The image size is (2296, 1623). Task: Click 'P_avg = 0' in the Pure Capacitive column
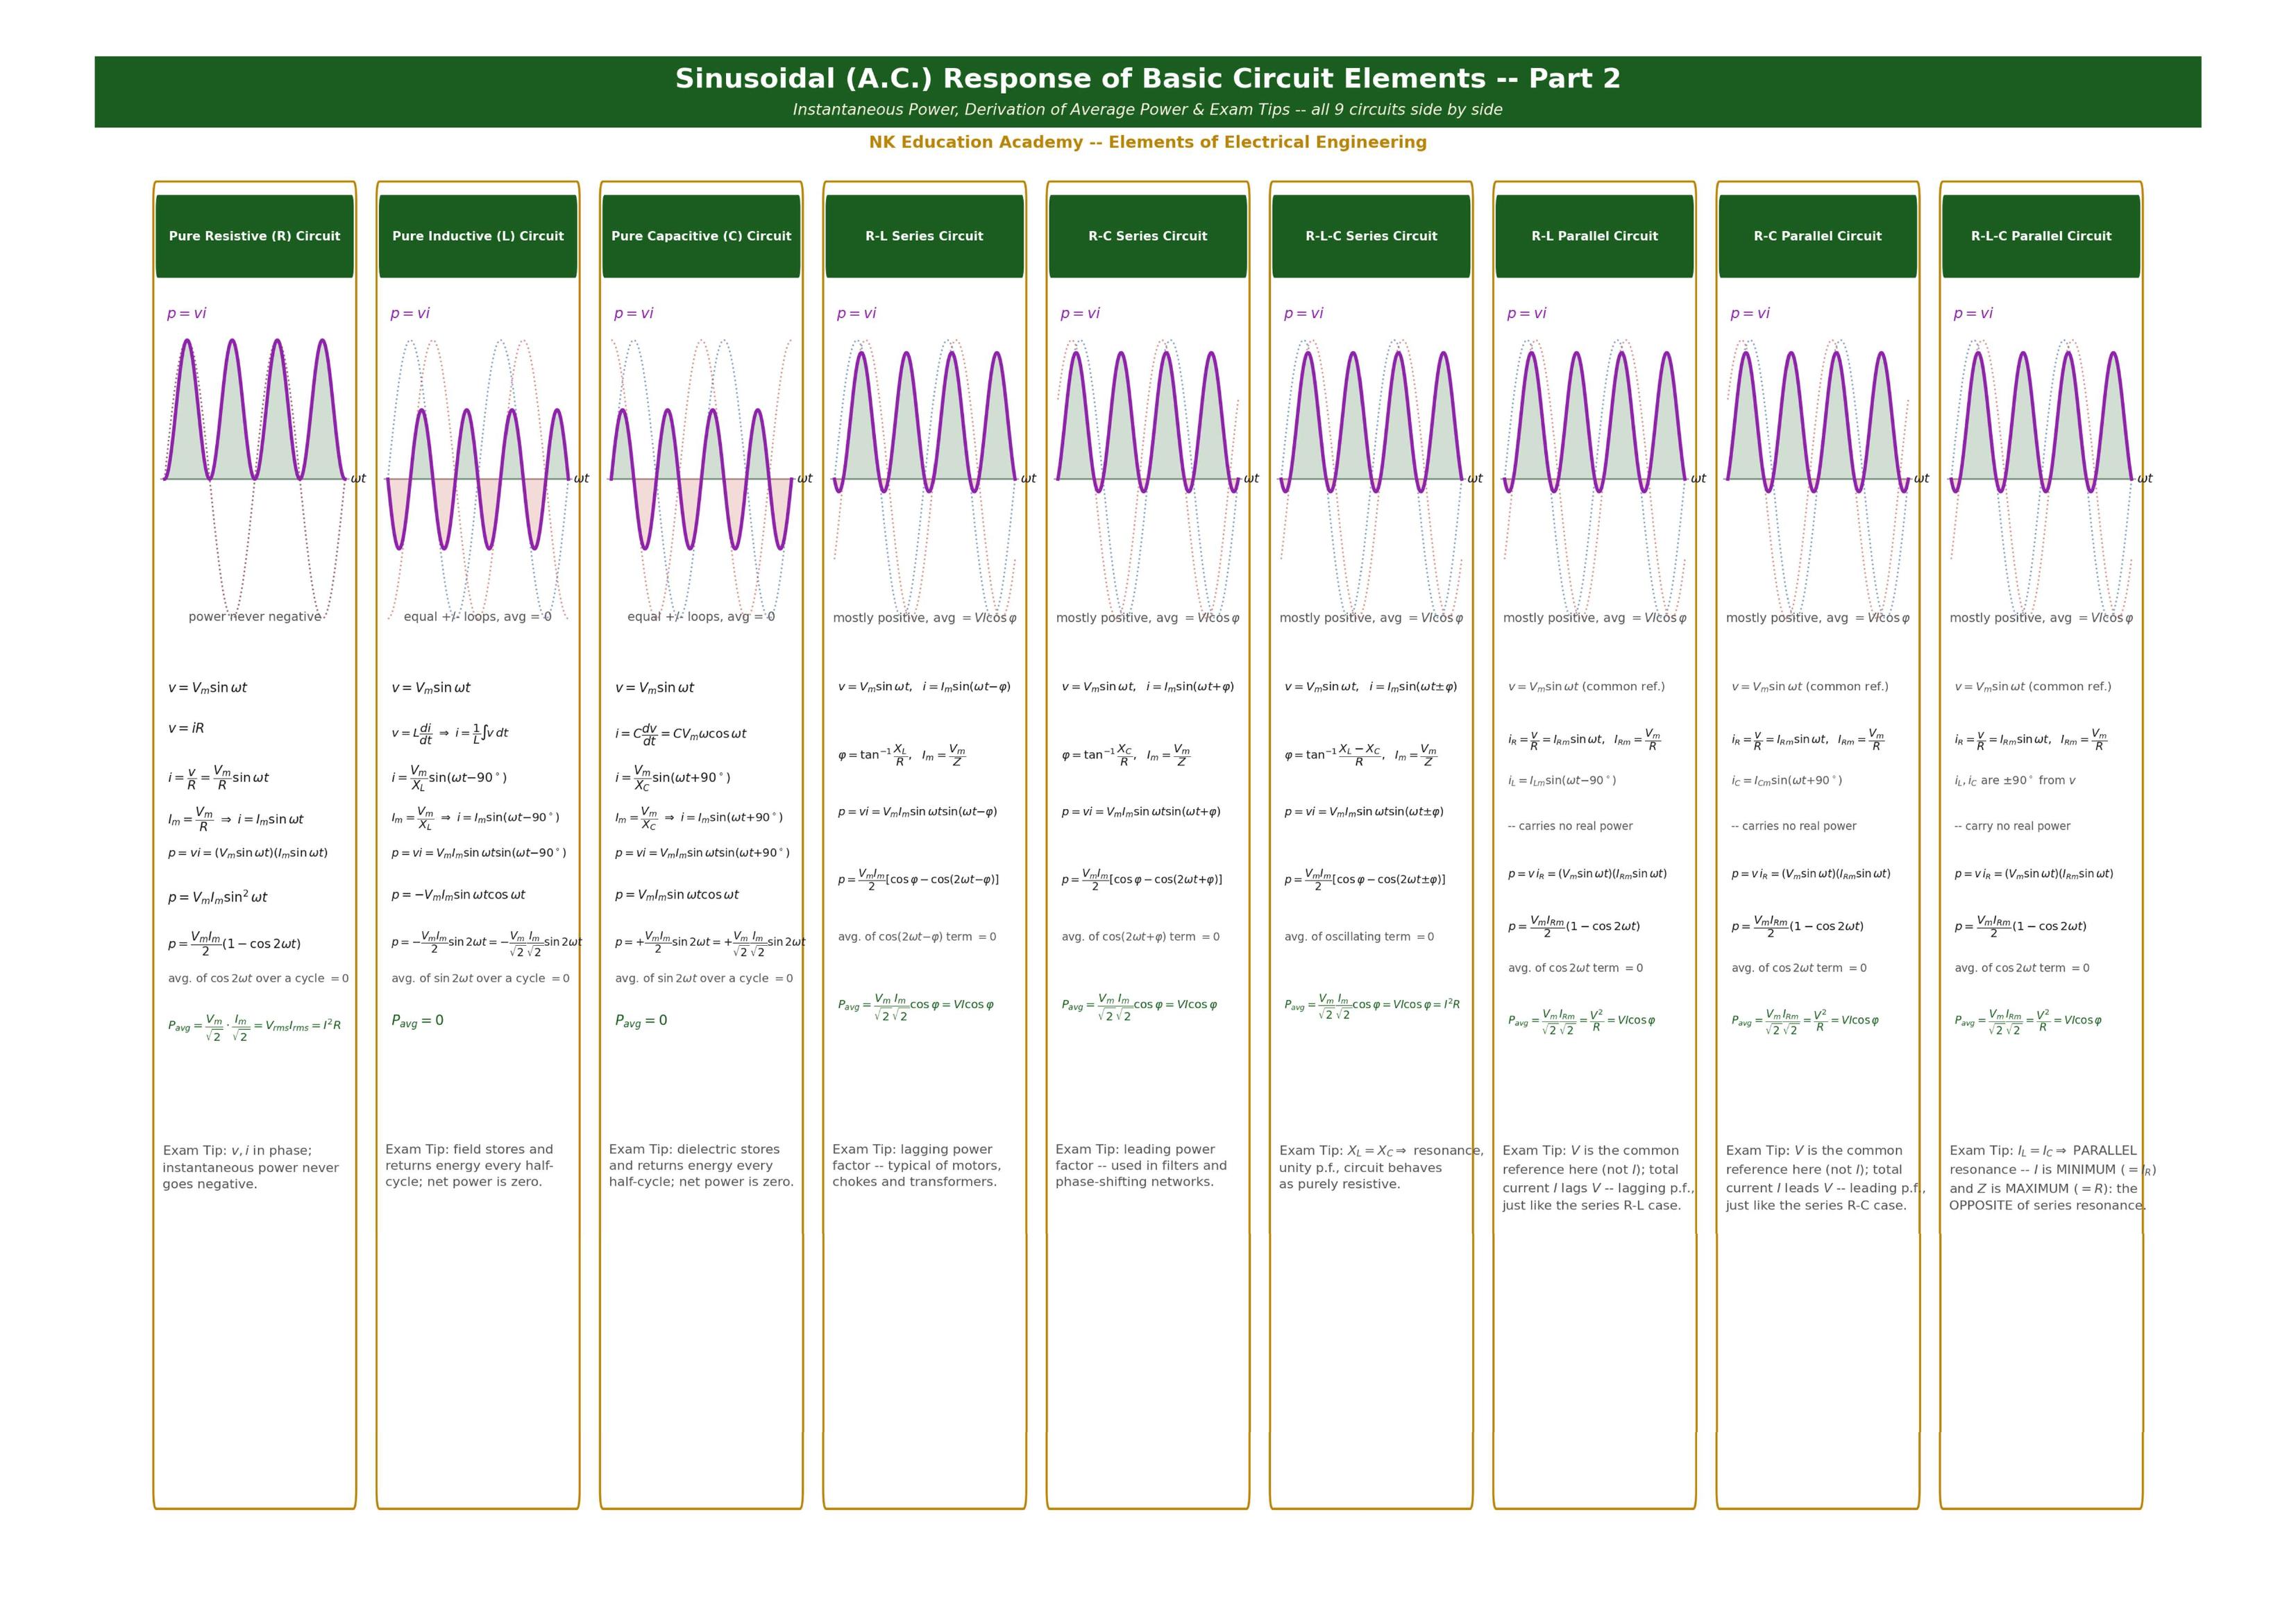coord(641,1021)
